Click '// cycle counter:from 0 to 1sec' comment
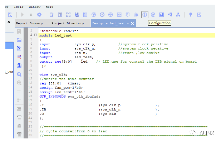The height and width of the screenshot is (142, 221). click(x=73, y=131)
